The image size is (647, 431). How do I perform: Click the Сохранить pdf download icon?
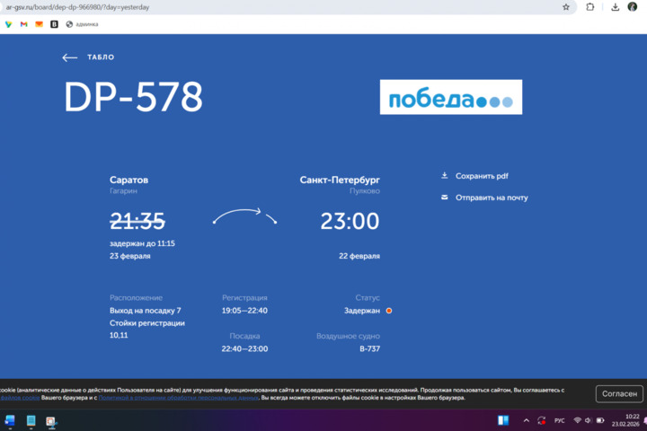click(444, 176)
